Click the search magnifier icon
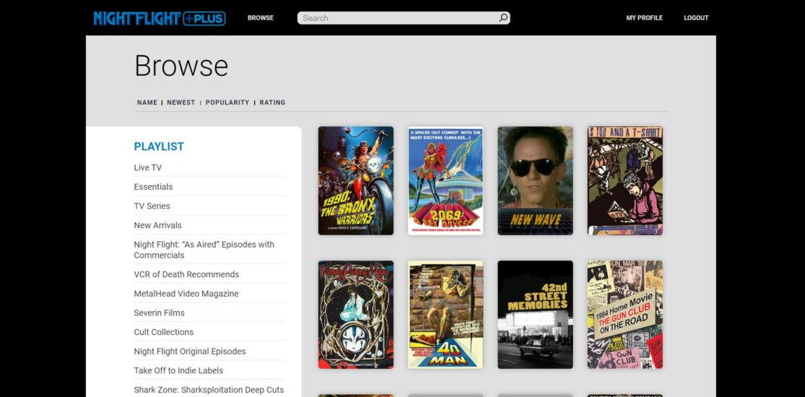The width and height of the screenshot is (805, 397). (503, 18)
